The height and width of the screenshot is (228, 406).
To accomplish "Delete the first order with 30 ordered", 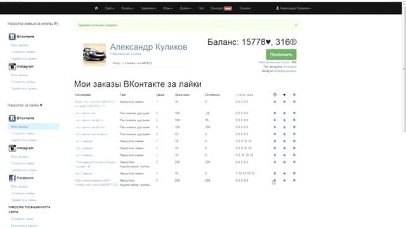I will 294,102.
